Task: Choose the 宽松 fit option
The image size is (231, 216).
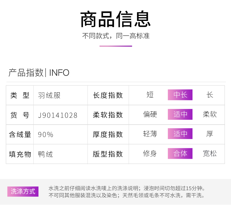Action: (x=210, y=154)
